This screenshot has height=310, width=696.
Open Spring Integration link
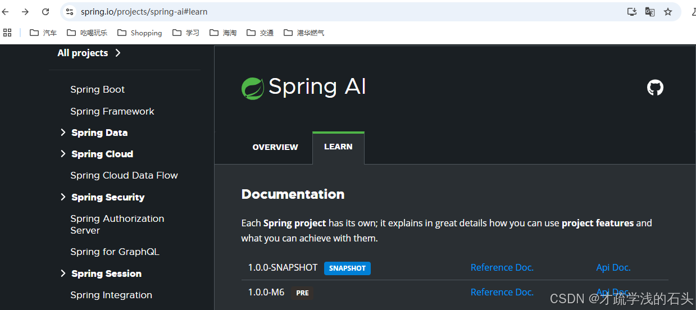111,295
